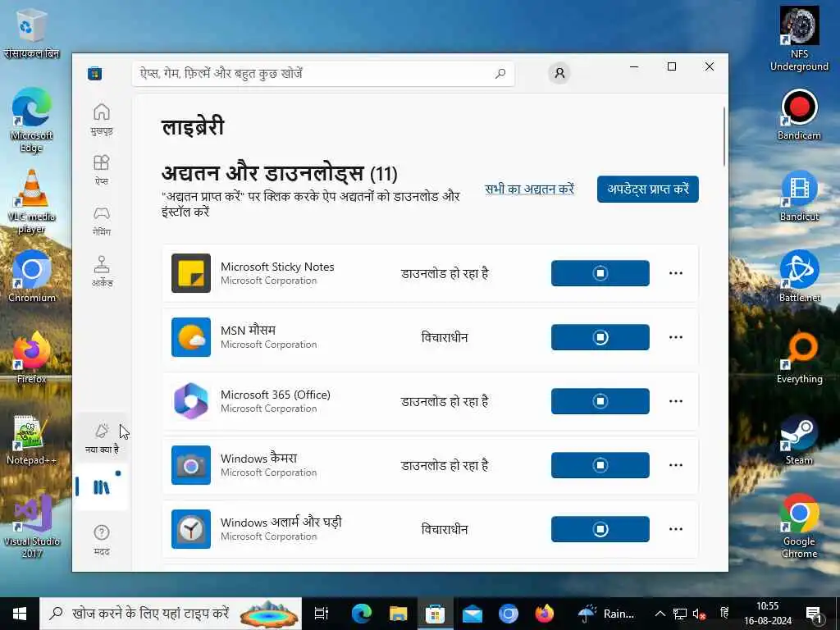Click the 'Microsoft 365 (Office)' app name
840x630 pixels.
276,395
